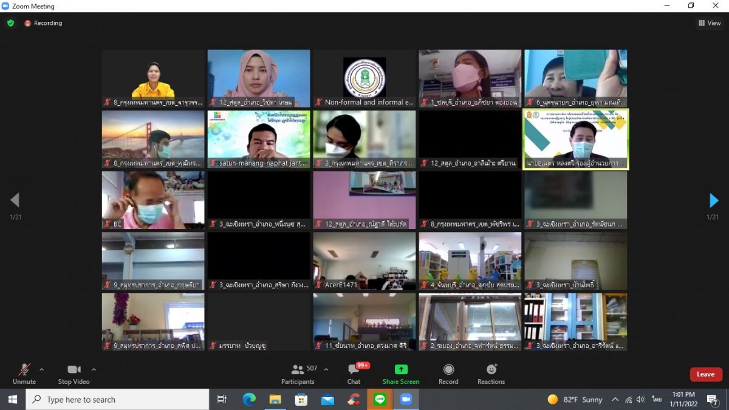Leave the meeting

click(x=705, y=374)
